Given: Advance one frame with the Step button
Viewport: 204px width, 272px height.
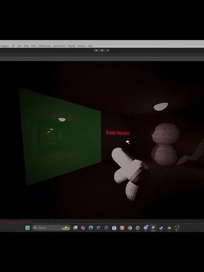Looking at the screenshot, I should click(x=108, y=50).
